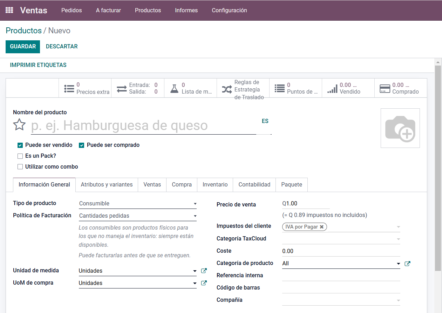The image size is (442, 313).
Task: Switch to the Inventario tab
Action: pyautogui.click(x=215, y=185)
